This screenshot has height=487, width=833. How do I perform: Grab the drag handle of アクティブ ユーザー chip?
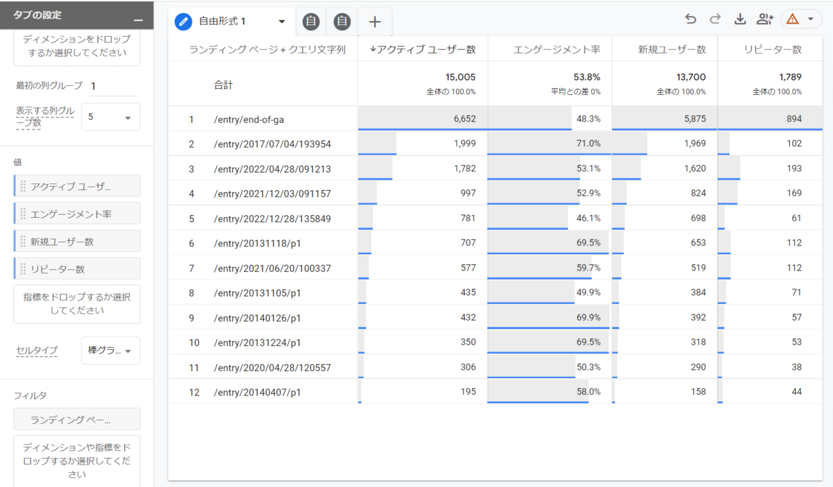tap(23, 186)
